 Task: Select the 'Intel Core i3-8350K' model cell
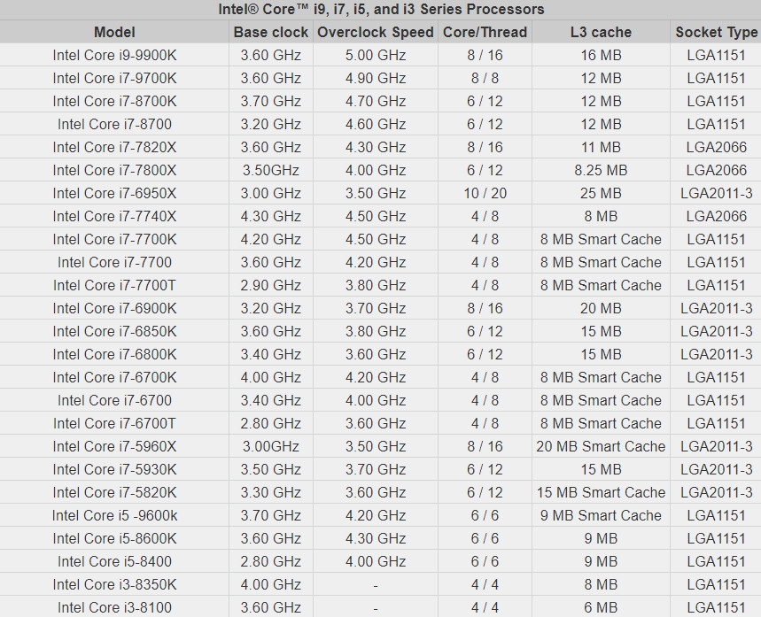(x=114, y=585)
